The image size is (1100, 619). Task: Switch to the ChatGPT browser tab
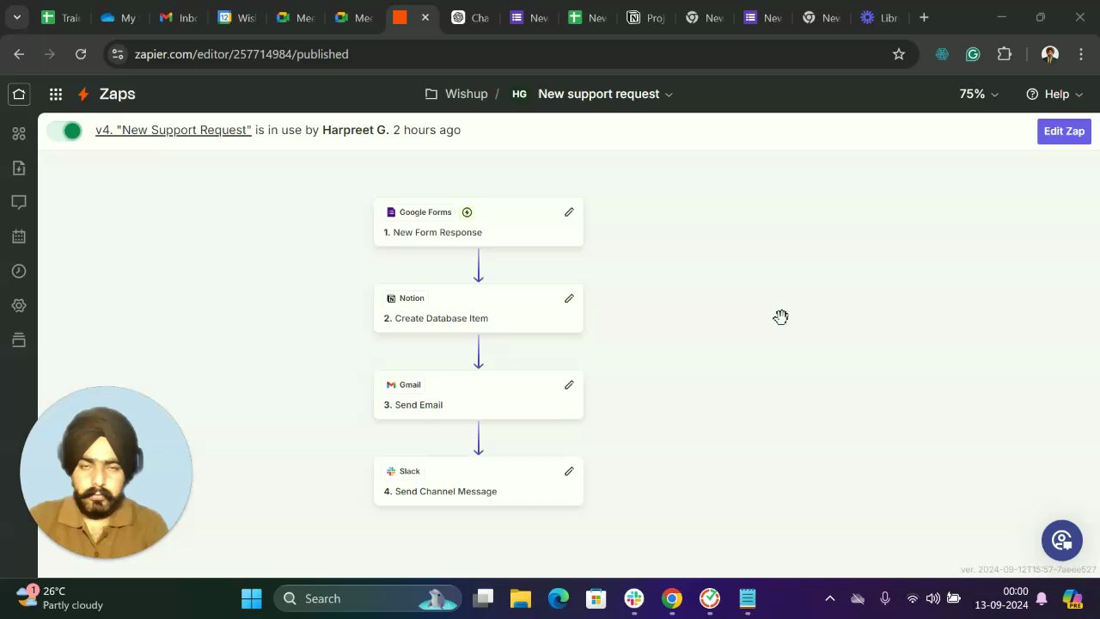click(470, 17)
